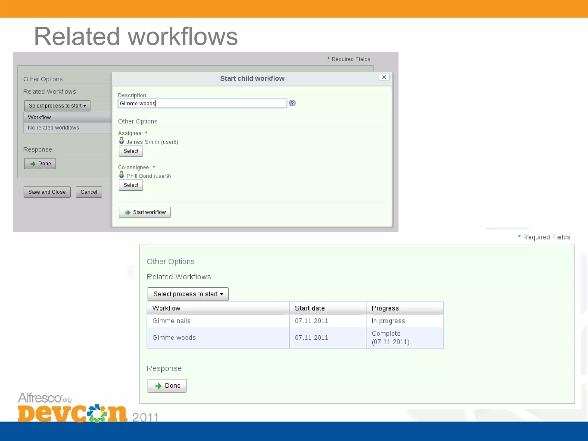This screenshot has width=588, height=441.
Task: Click the Description field containing Gimme woods
Action: tap(202, 103)
